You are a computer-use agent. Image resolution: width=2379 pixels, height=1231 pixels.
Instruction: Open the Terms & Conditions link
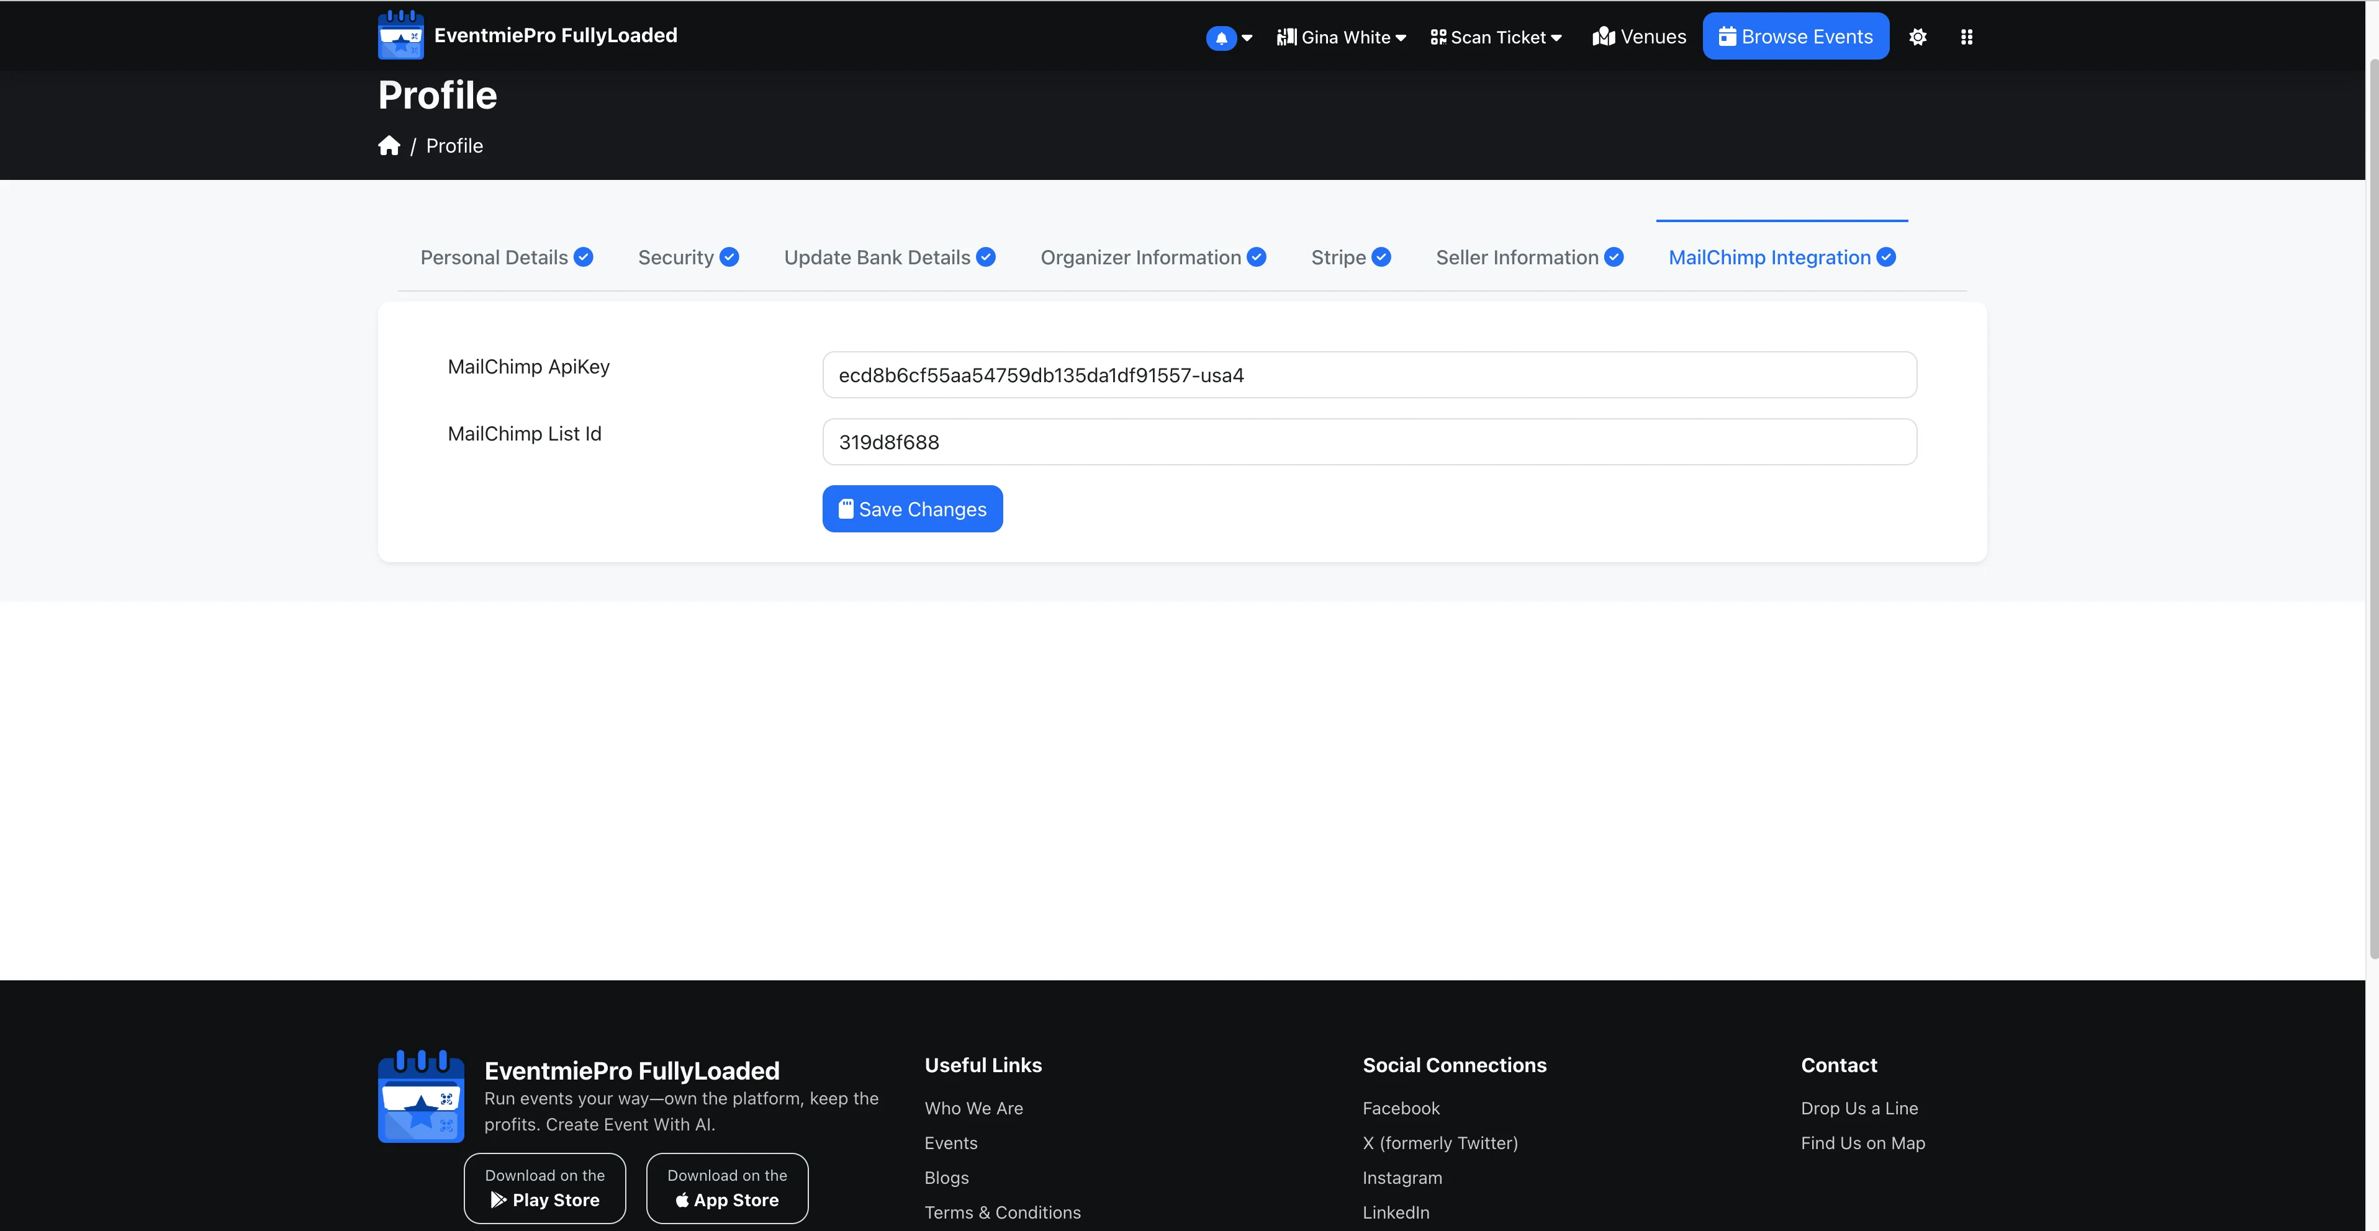pyautogui.click(x=1002, y=1212)
